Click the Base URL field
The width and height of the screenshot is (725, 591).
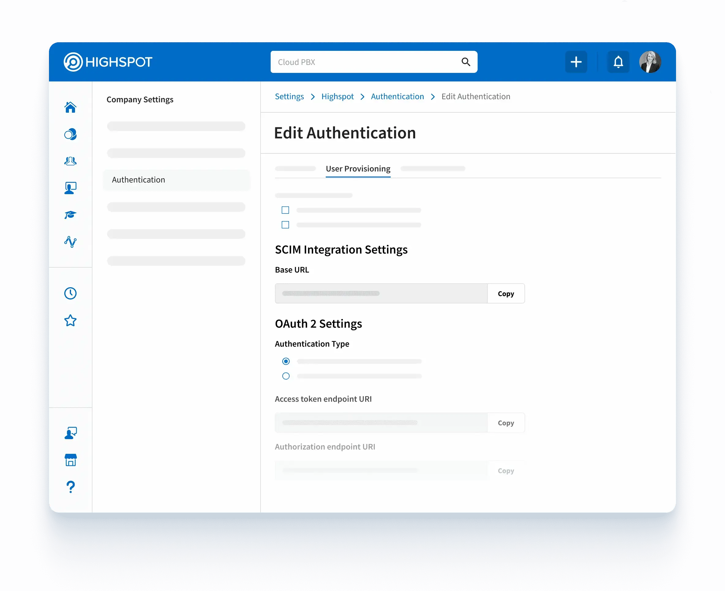coord(381,293)
